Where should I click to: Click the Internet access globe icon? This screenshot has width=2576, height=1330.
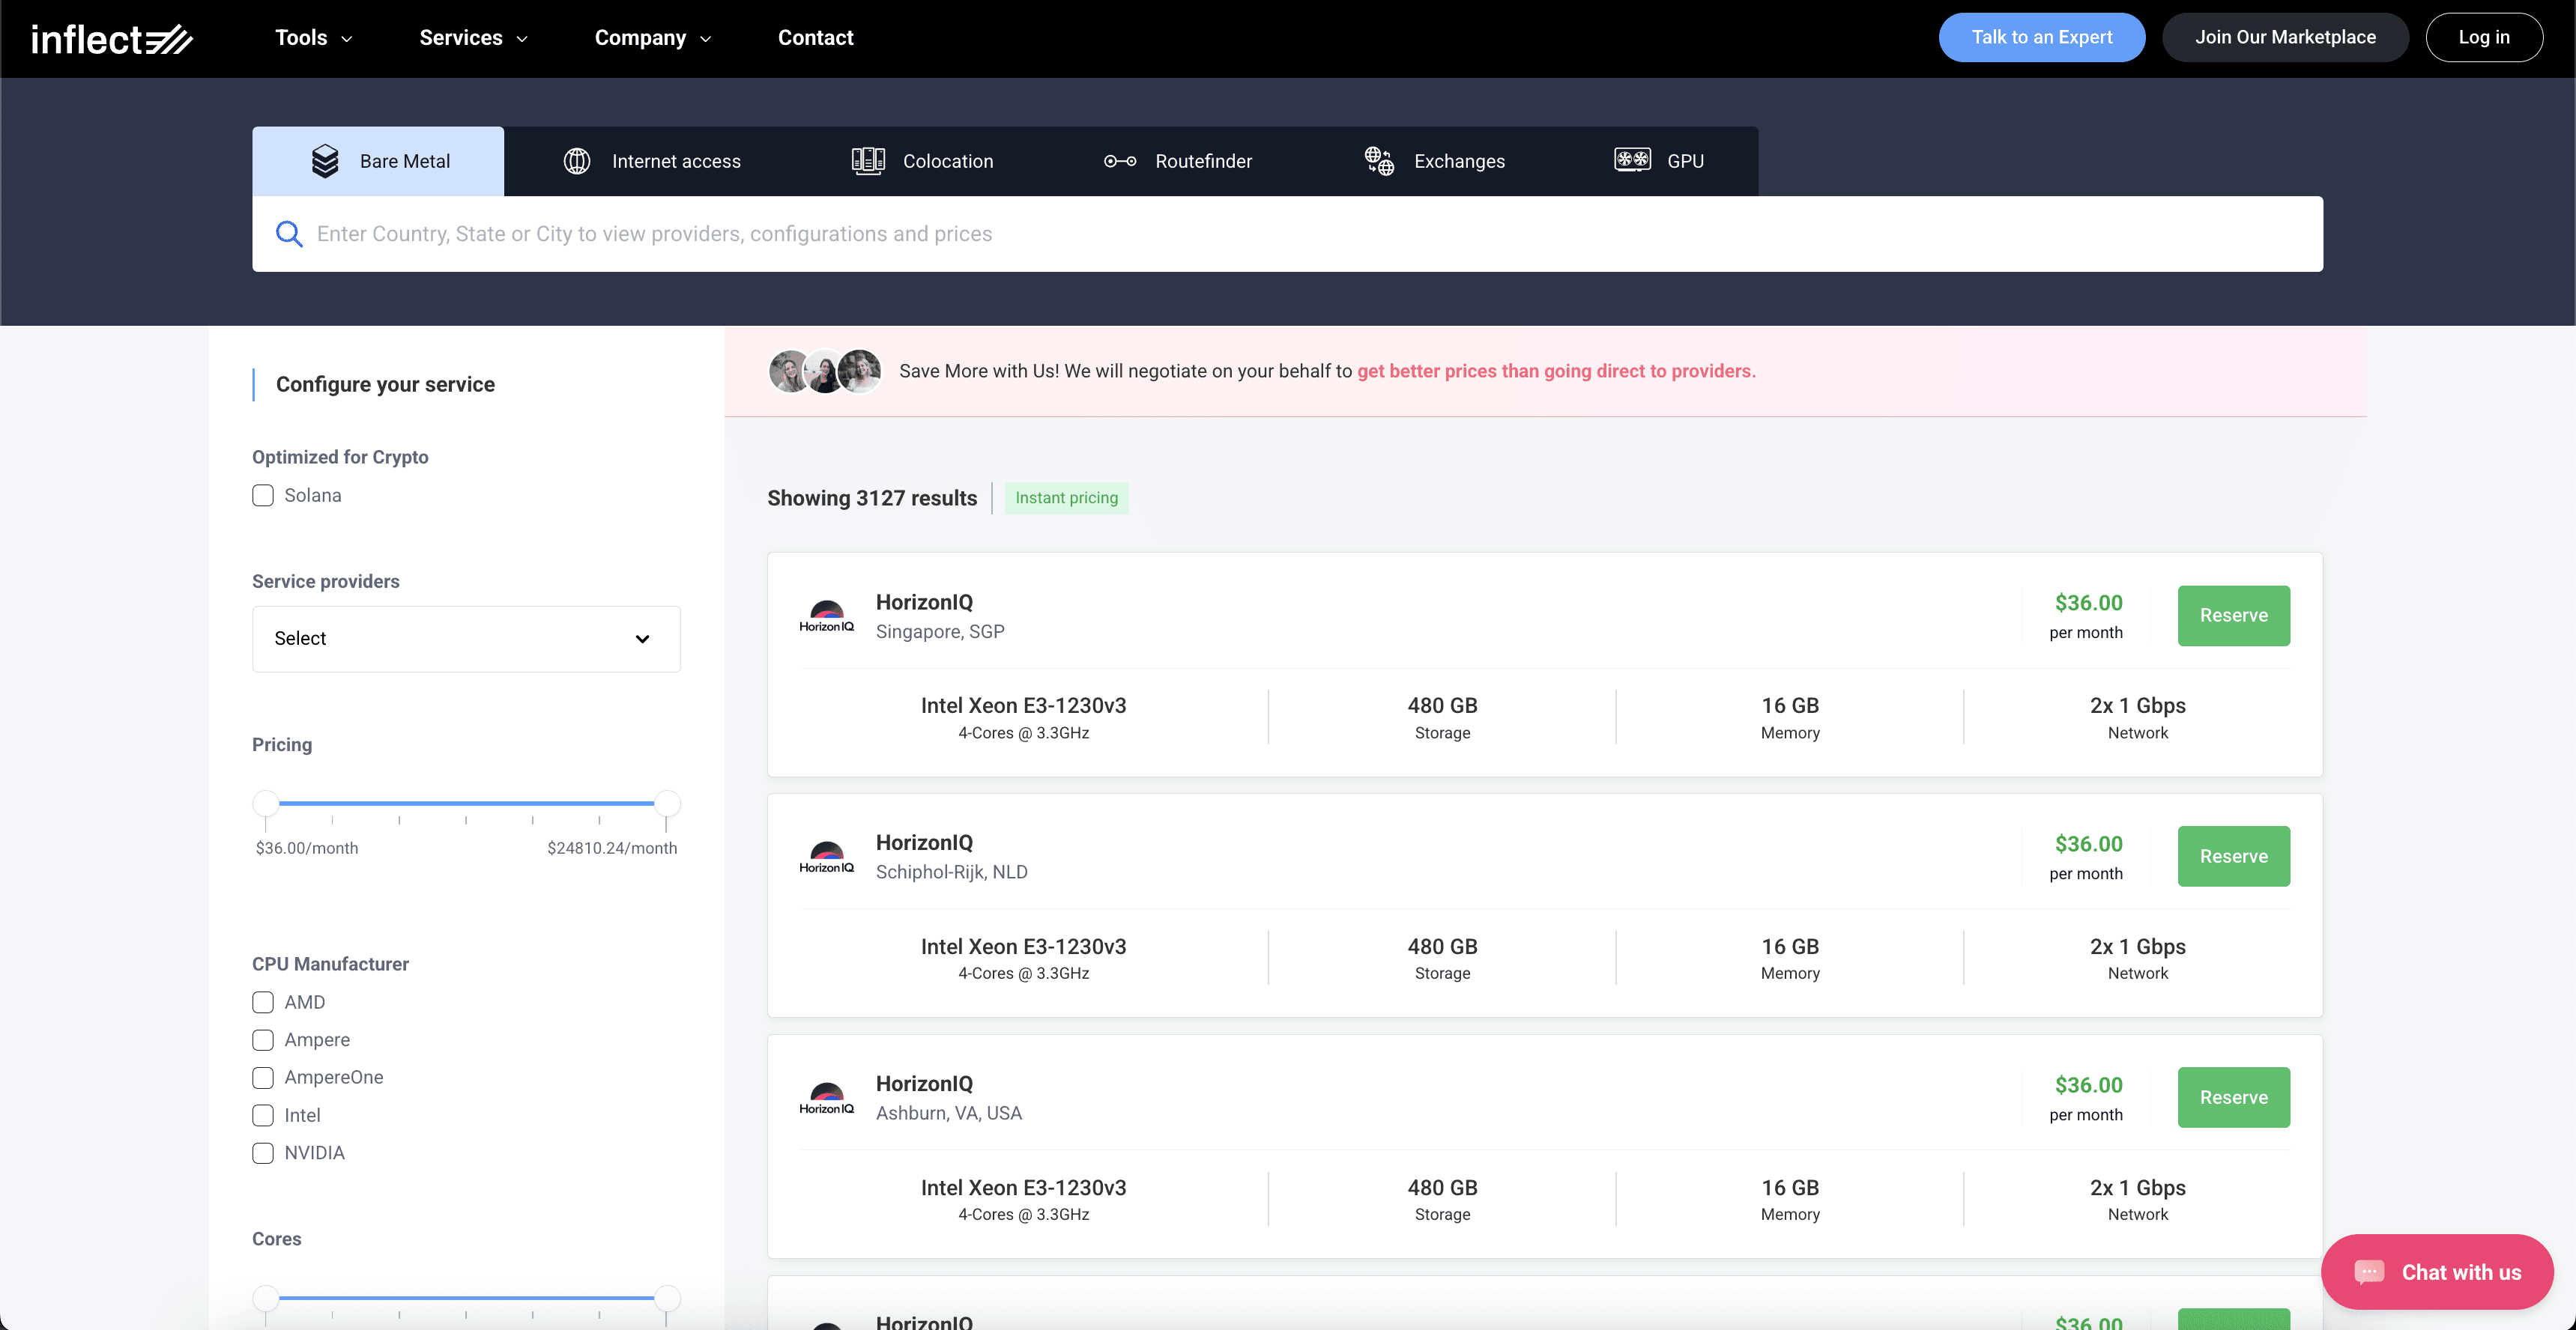tap(577, 161)
